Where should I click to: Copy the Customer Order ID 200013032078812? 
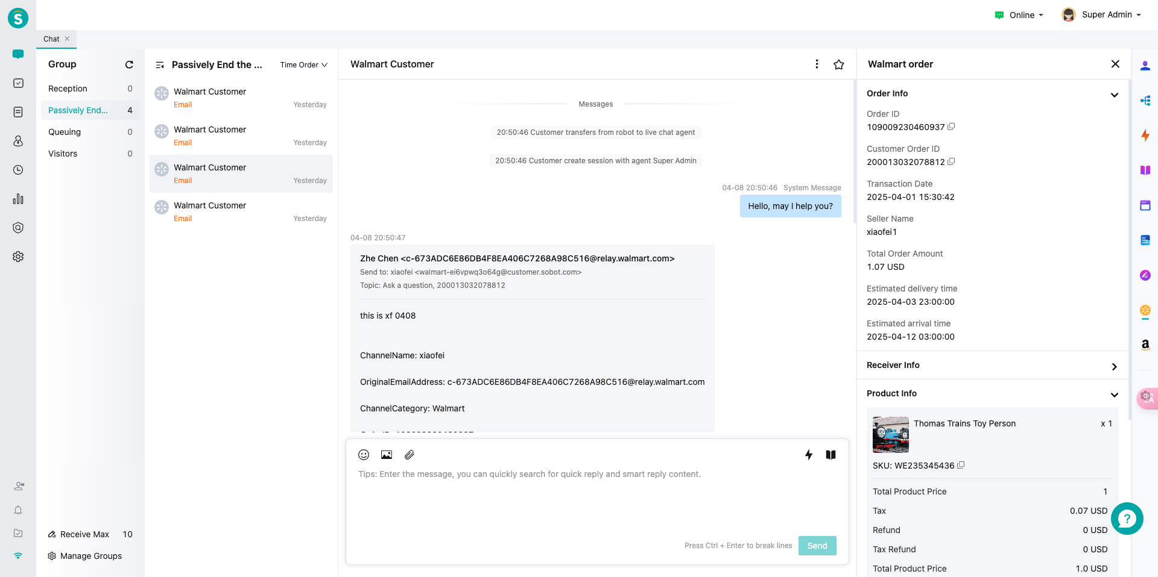[951, 161]
